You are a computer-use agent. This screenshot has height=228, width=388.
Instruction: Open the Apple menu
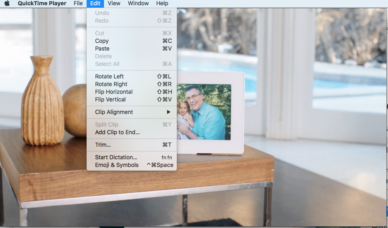coord(7,4)
